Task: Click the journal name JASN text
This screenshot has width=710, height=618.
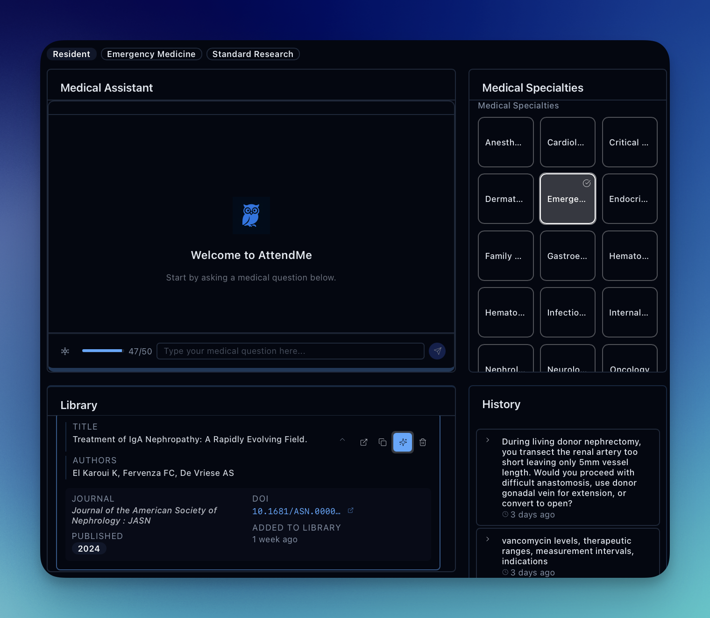Action: point(144,516)
